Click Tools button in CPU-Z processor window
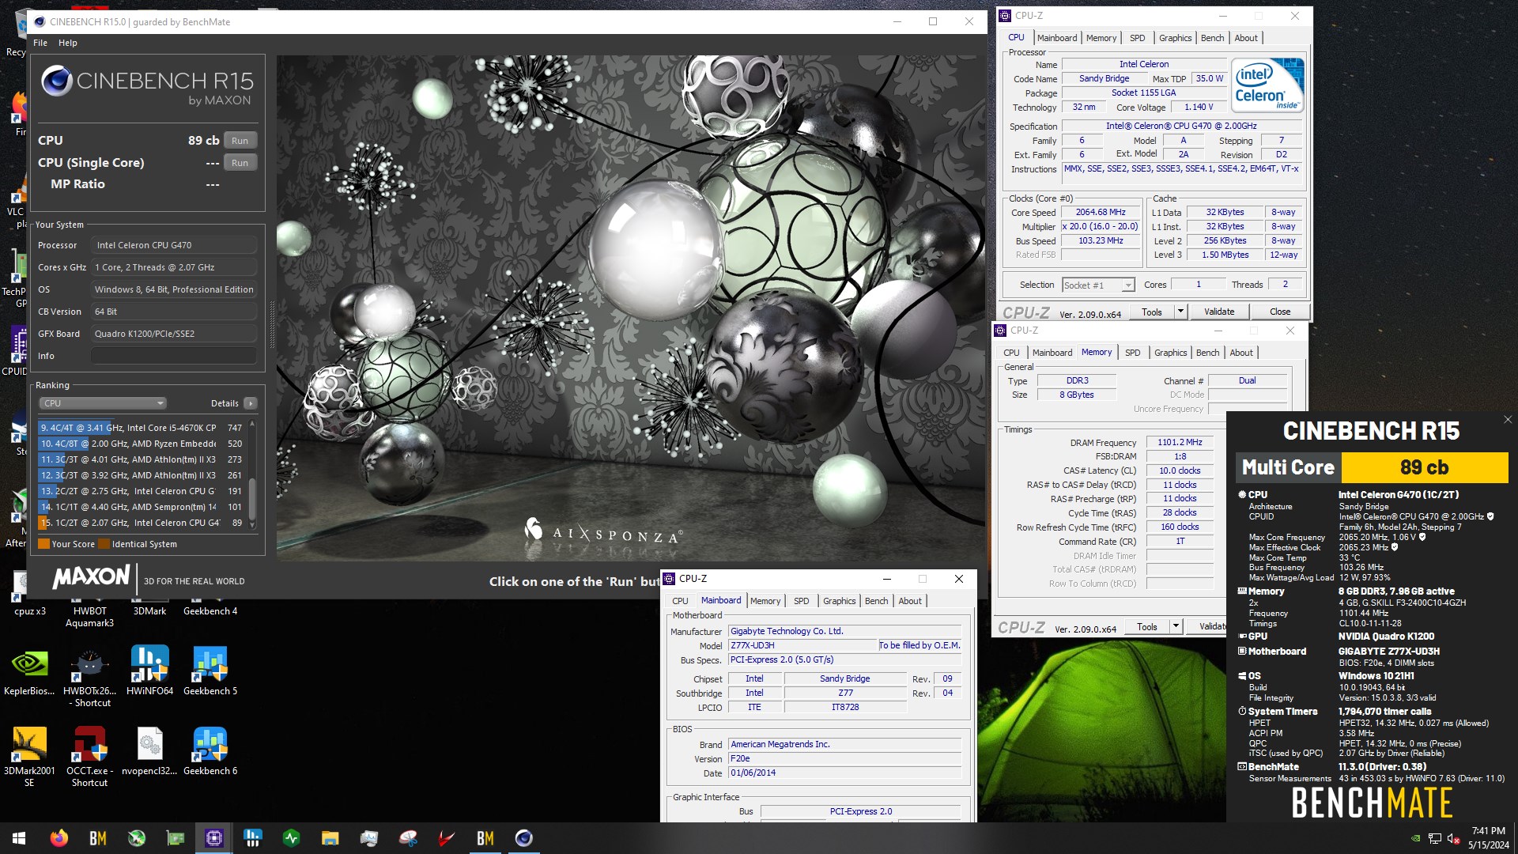The image size is (1518, 854). [1152, 312]
